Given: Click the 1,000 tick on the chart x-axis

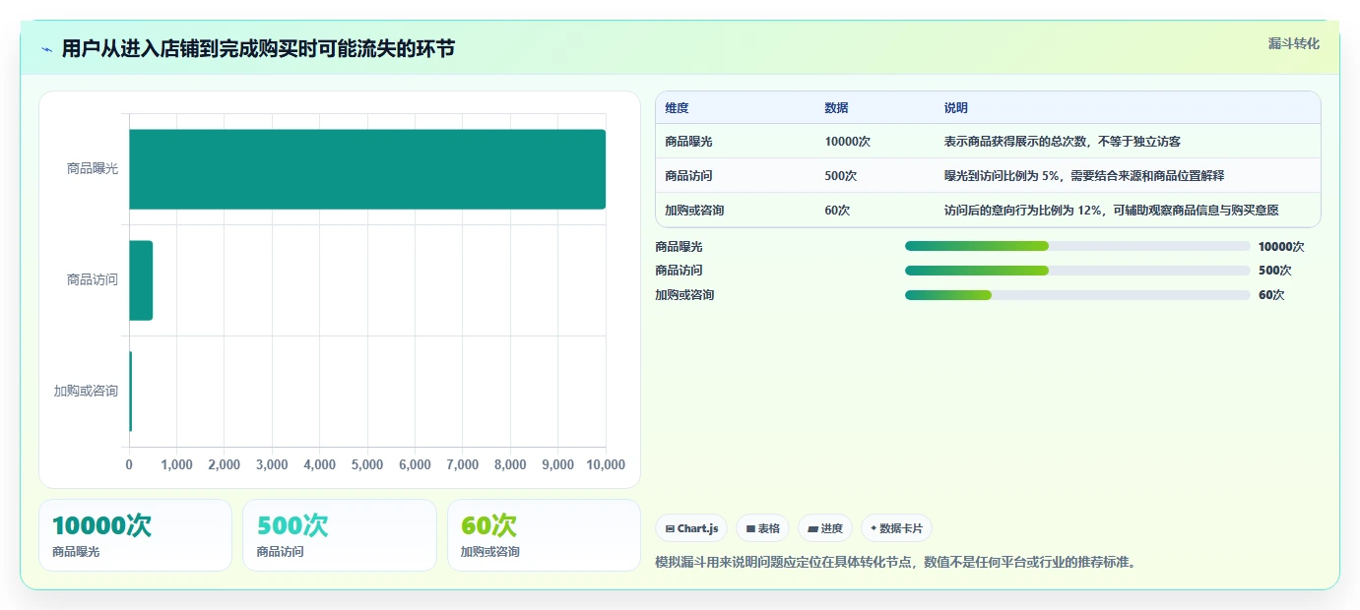Looking at the screenshot, I should 176,464.
